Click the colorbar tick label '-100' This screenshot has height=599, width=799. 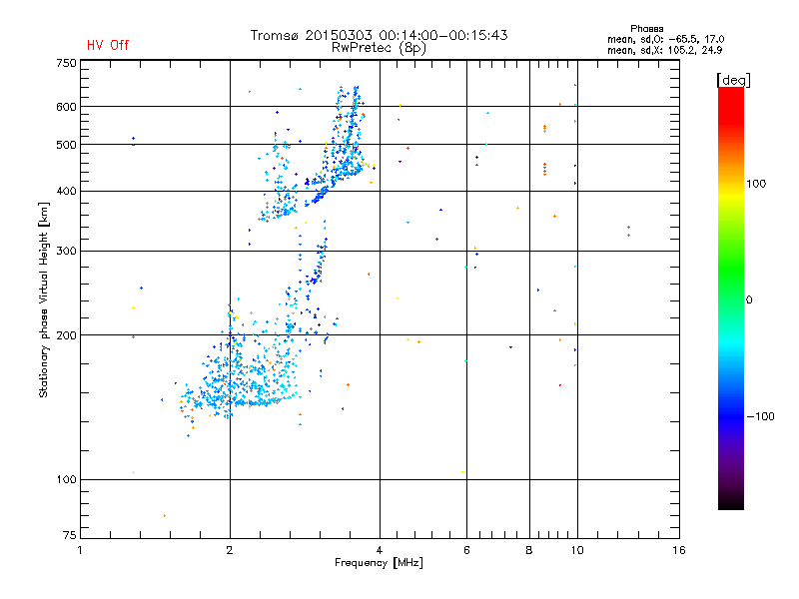pyautogui.click(x=761, y=416)
